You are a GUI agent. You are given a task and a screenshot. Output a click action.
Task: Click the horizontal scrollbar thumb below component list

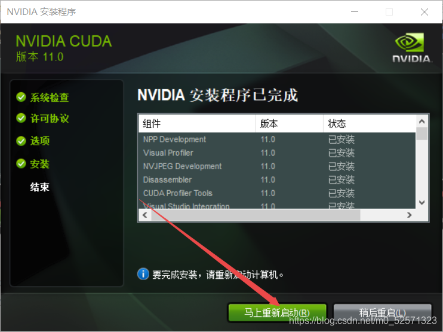(x=256, y=215)
